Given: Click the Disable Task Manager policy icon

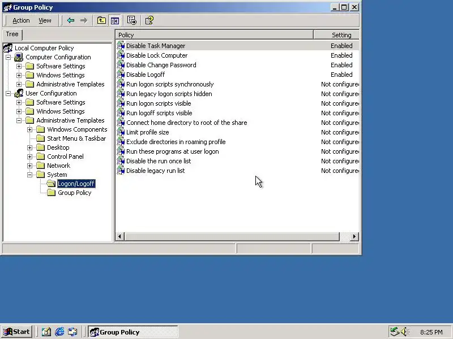Looking at the screenshot, I should point(121,46).
